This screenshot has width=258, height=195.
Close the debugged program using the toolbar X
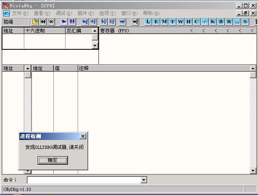click(51, 21)
